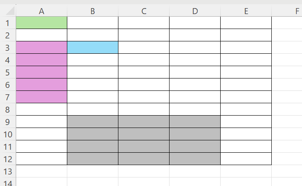This screenshot has height=186, width=302.
Task: Click the green cell A1
Action: [x=41, y=23]
